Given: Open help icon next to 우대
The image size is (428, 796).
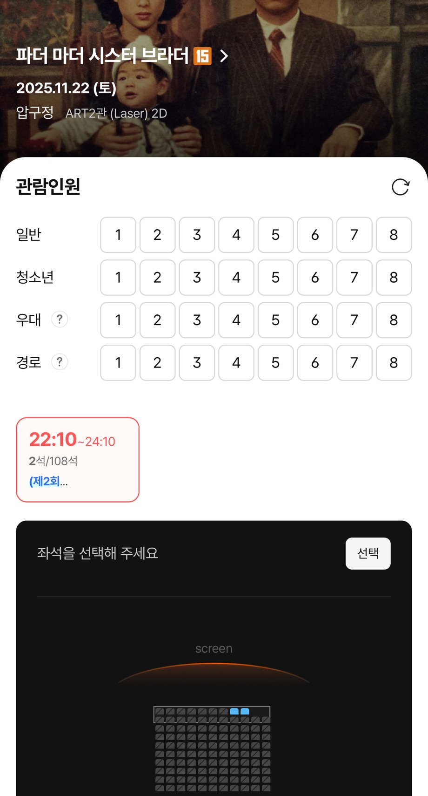Looking at the screenshot, I should coord(60,320).
